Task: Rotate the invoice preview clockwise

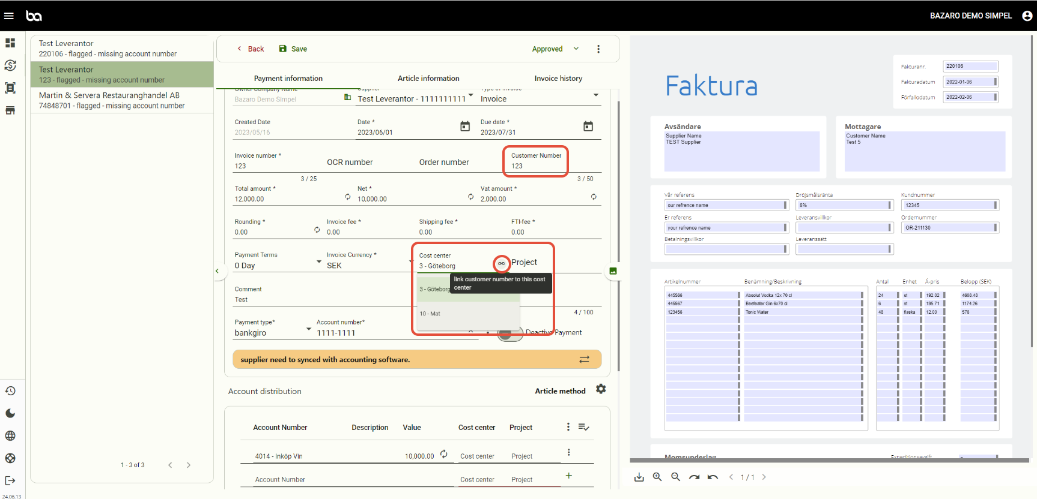Action: tap(694, 477)
